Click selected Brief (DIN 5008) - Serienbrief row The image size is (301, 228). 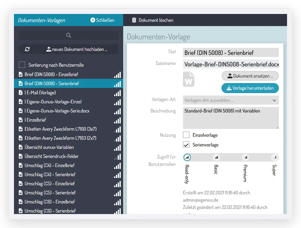69,83
